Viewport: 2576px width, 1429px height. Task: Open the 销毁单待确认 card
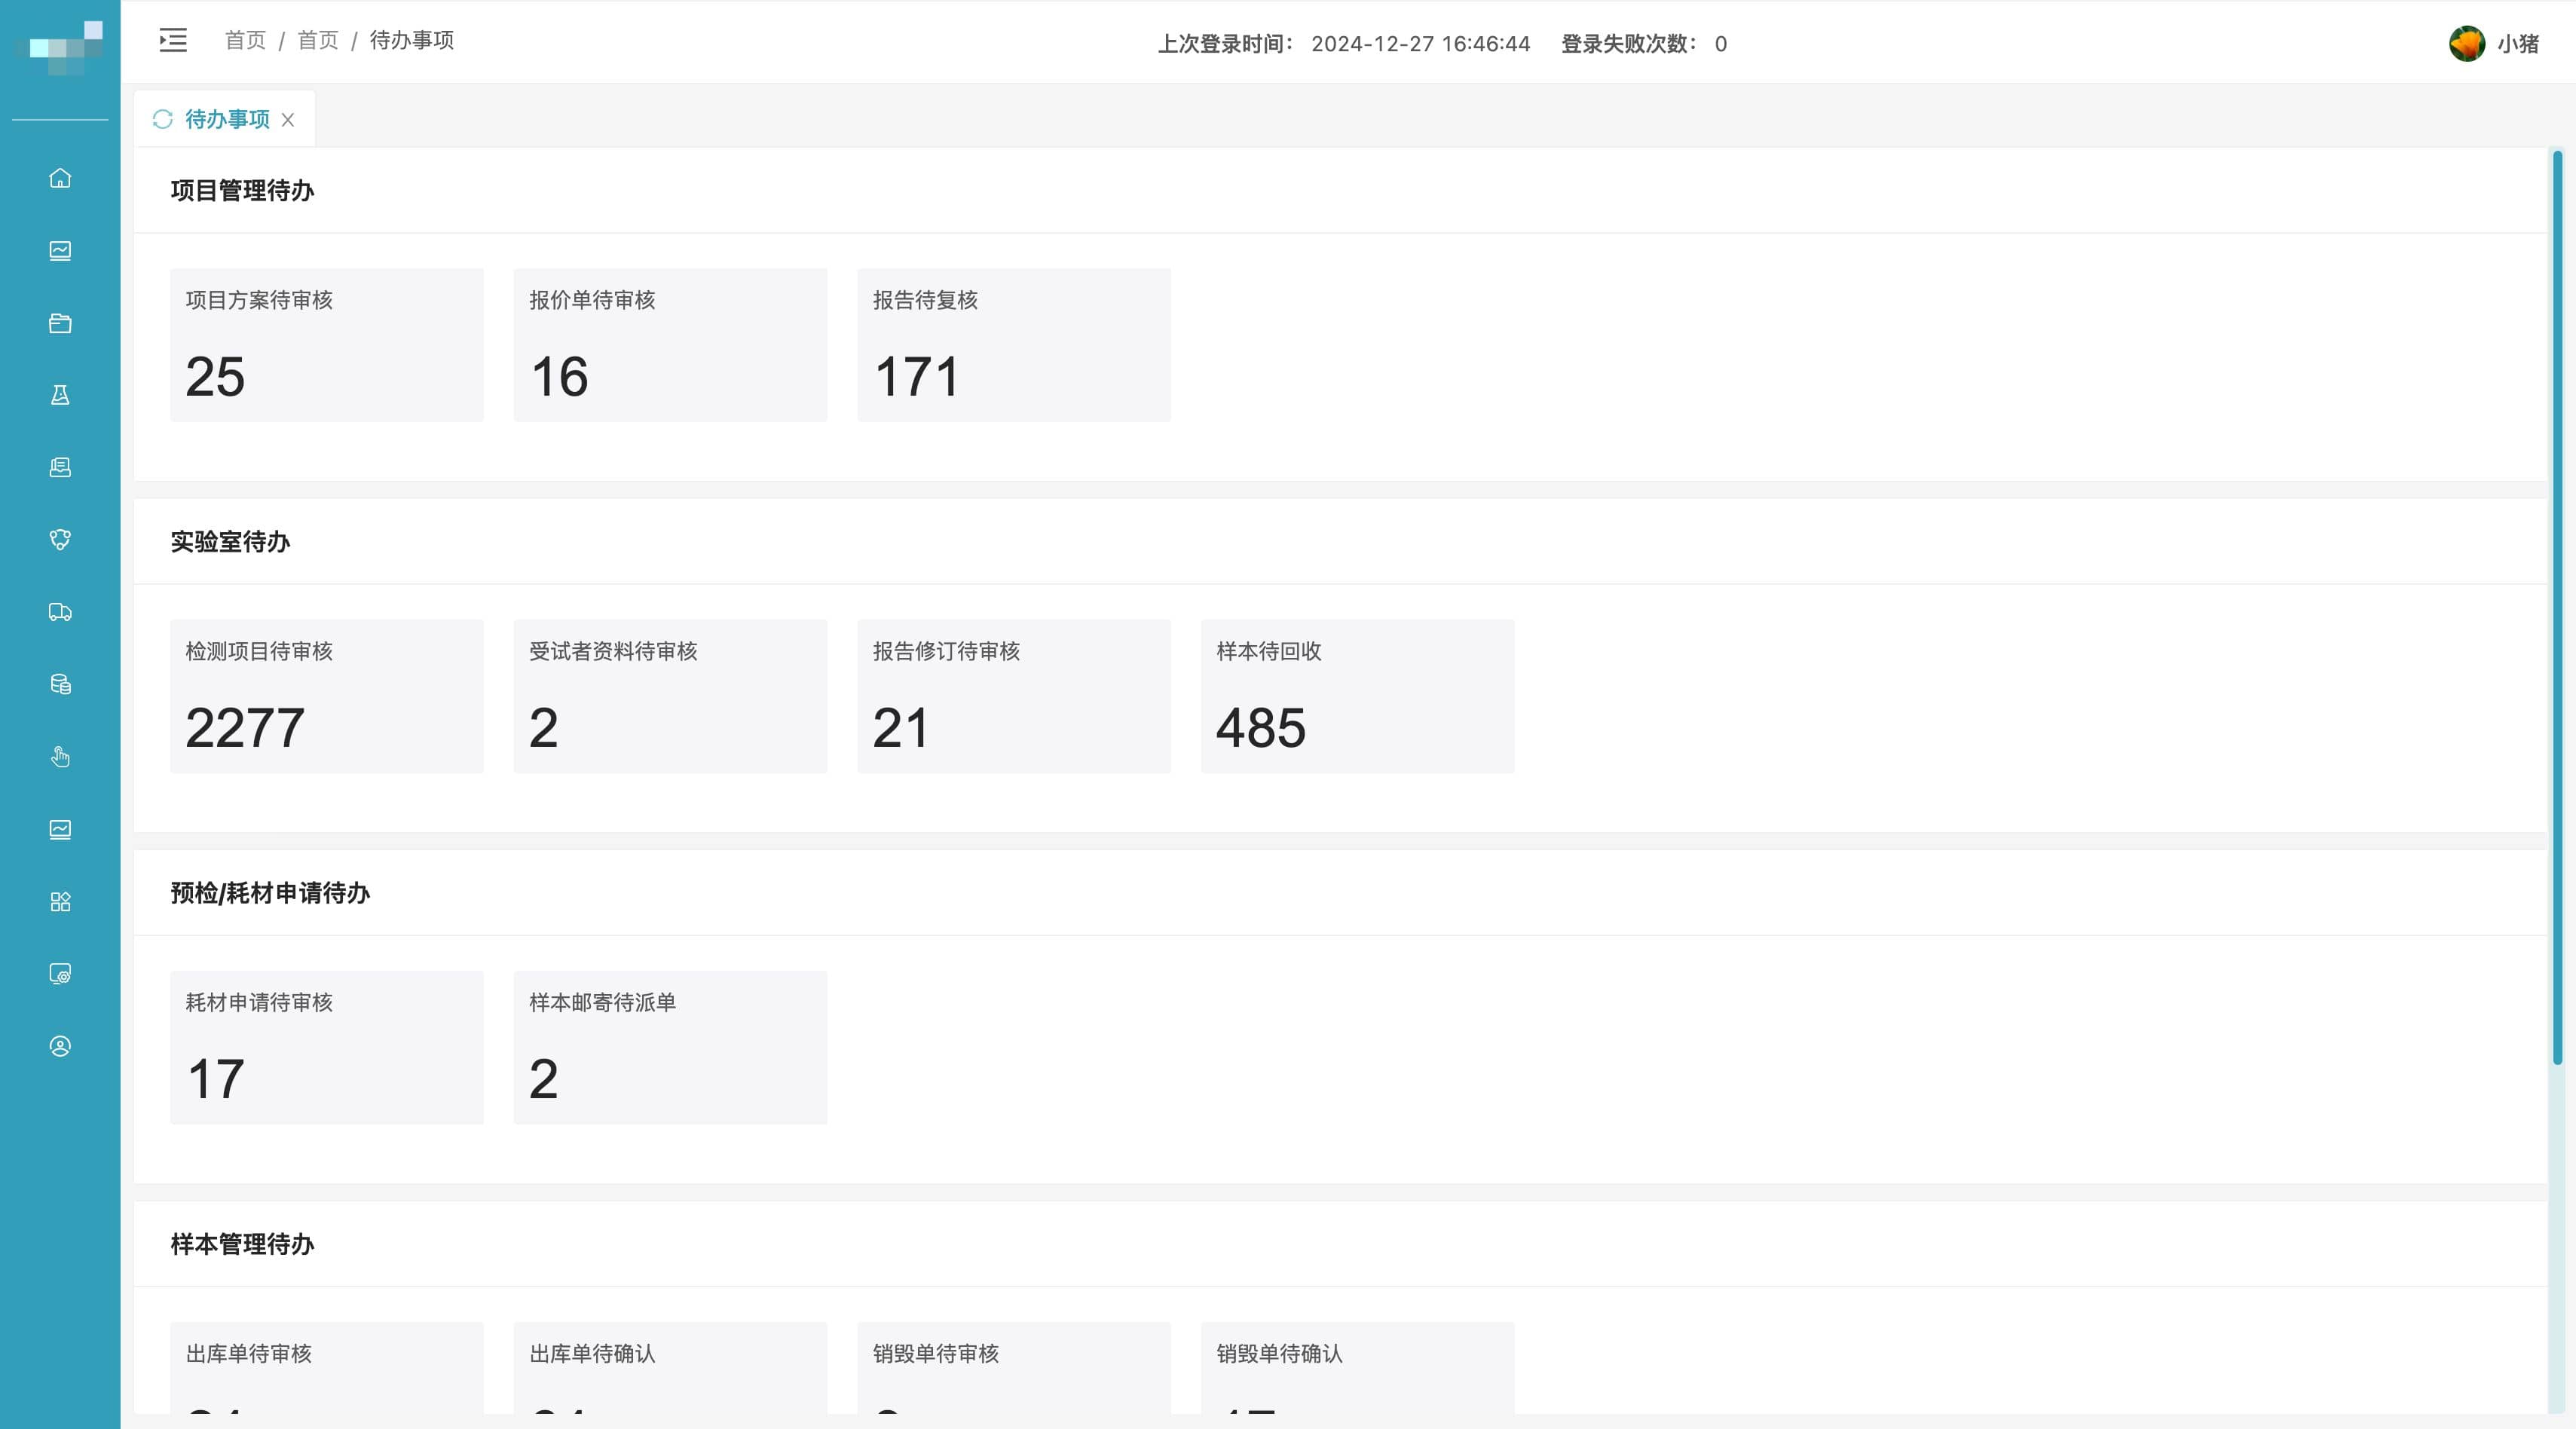click(1357, 1368)
